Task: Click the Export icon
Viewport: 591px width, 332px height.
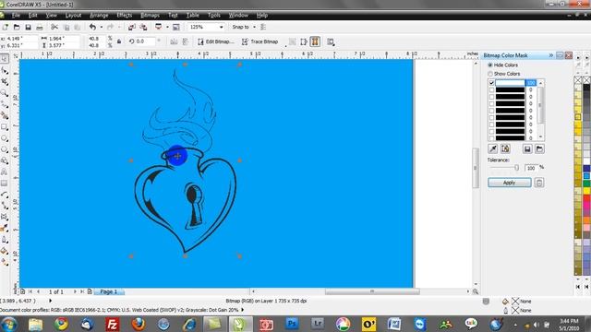Action: click(x=143, y=27)
